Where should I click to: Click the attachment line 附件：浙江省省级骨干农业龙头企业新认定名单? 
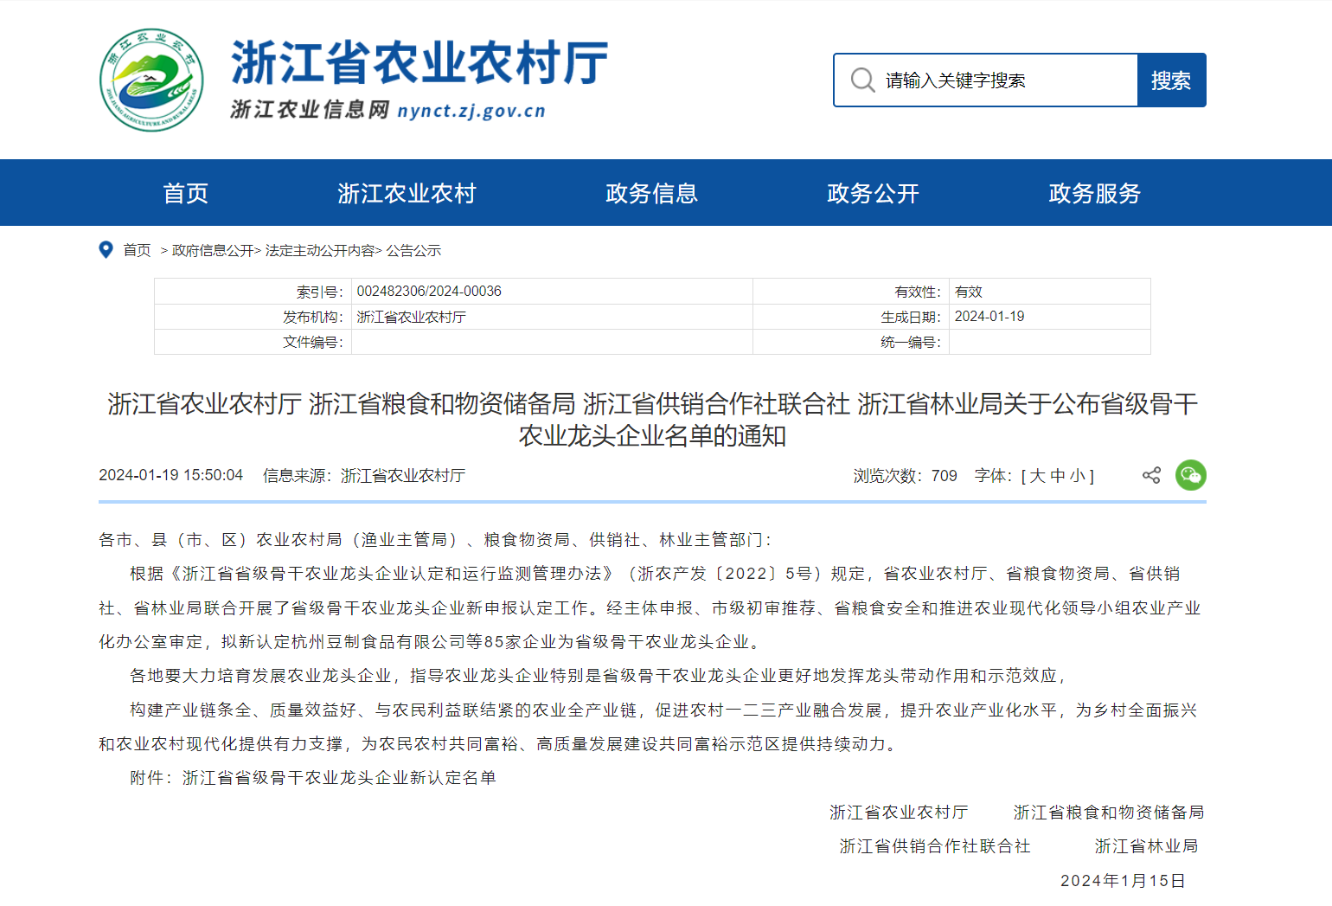313,778
